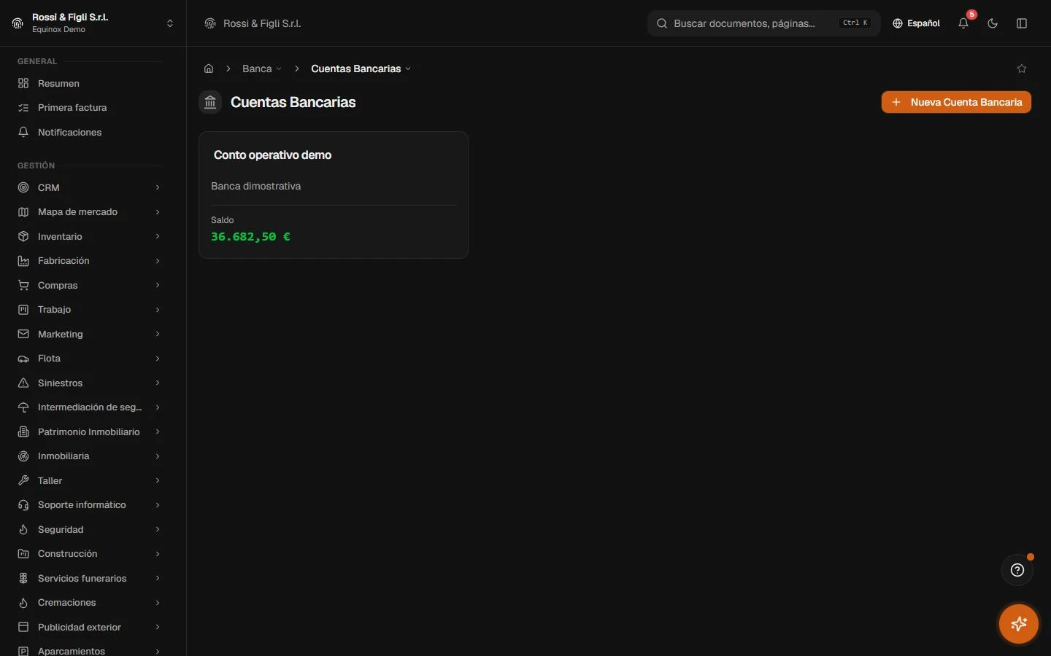Viewport: 1051px width, 656px height.
Task: Click the globe language icon
Action: click(x=898, y=23)
